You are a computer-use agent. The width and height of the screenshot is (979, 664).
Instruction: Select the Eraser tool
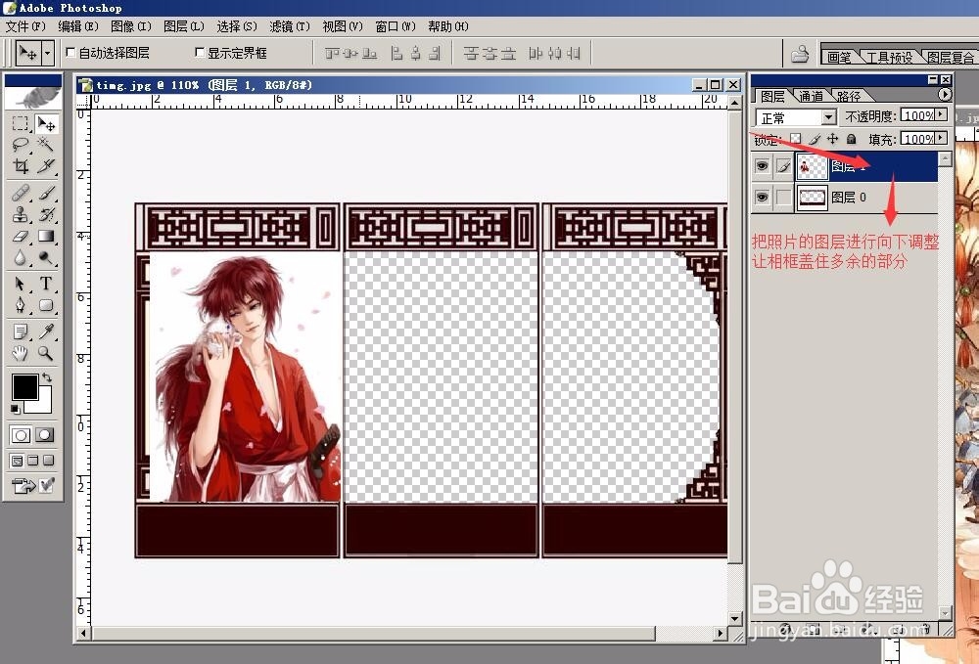click(20, 237)
